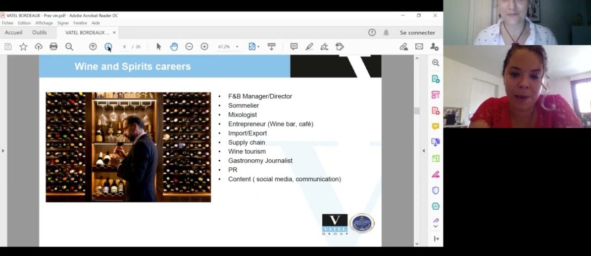This screenshot has width=591, height=256.
Task: Bookmark file with the star icon
Action: pyautogui.click(x=23, y=47)
